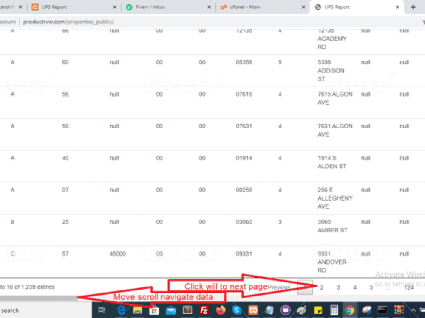
Task: Click the '12135 ACADEMY RD' address cell
Action: coord(332,39)
